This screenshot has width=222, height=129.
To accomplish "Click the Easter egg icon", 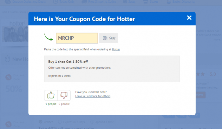I will (169, 2).
